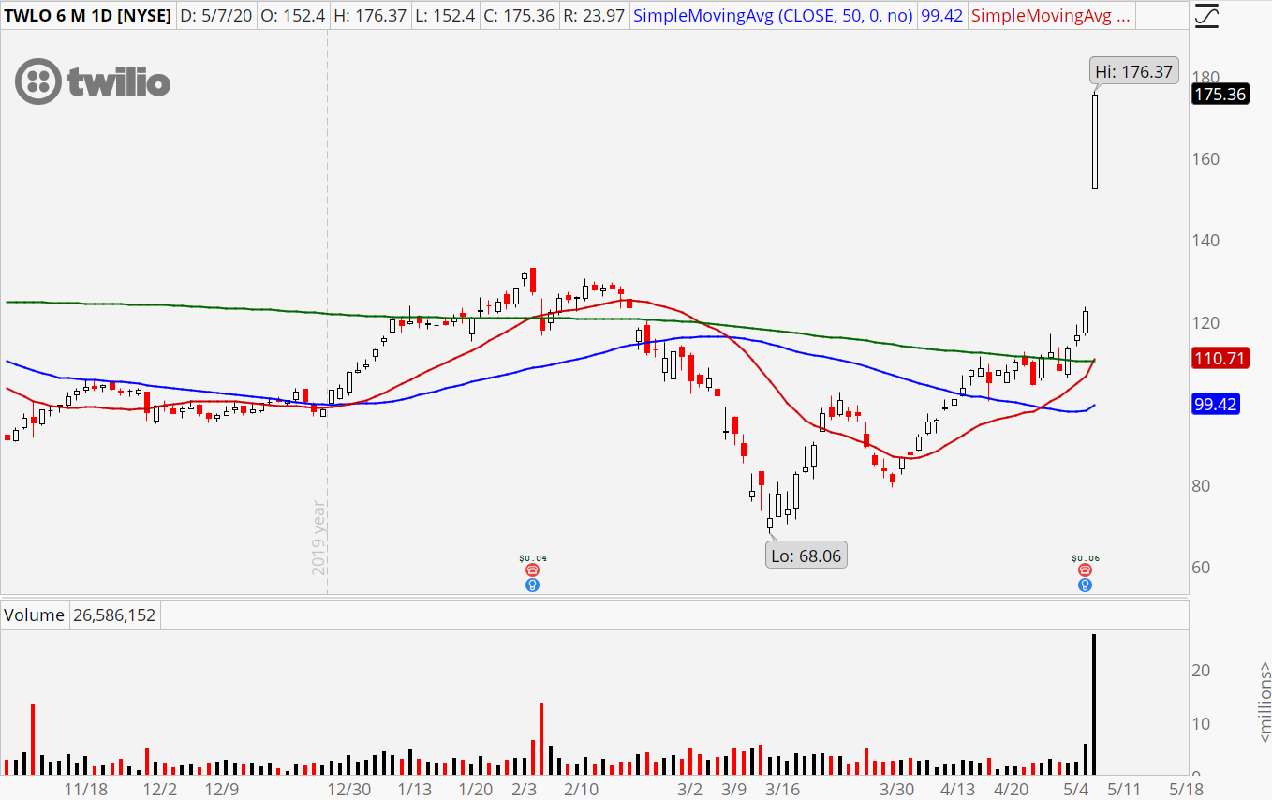Click the $0.06 earnings label
This screenshot has height=800, width=1272.
1085,557
